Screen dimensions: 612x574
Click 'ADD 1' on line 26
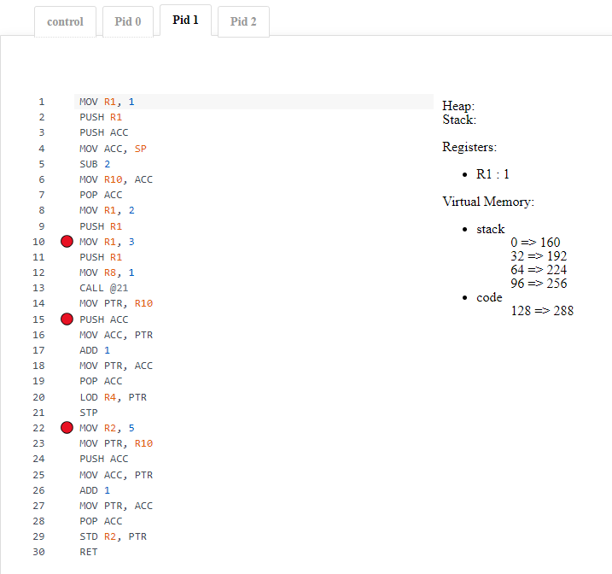coord(95,490)
